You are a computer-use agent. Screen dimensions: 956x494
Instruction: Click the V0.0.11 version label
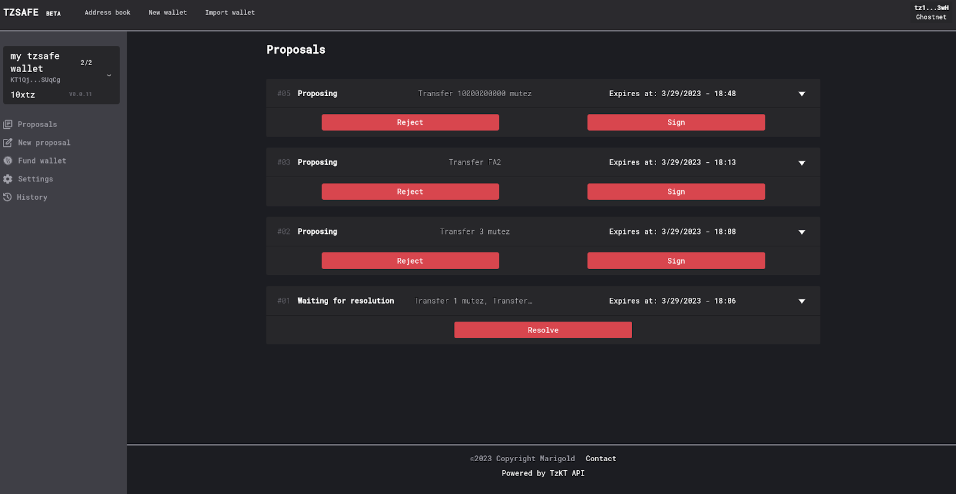click(x=81, y=94)
